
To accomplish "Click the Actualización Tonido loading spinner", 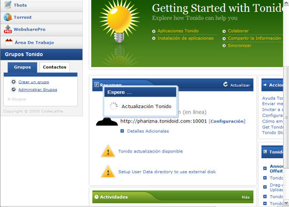I will 113,106.
